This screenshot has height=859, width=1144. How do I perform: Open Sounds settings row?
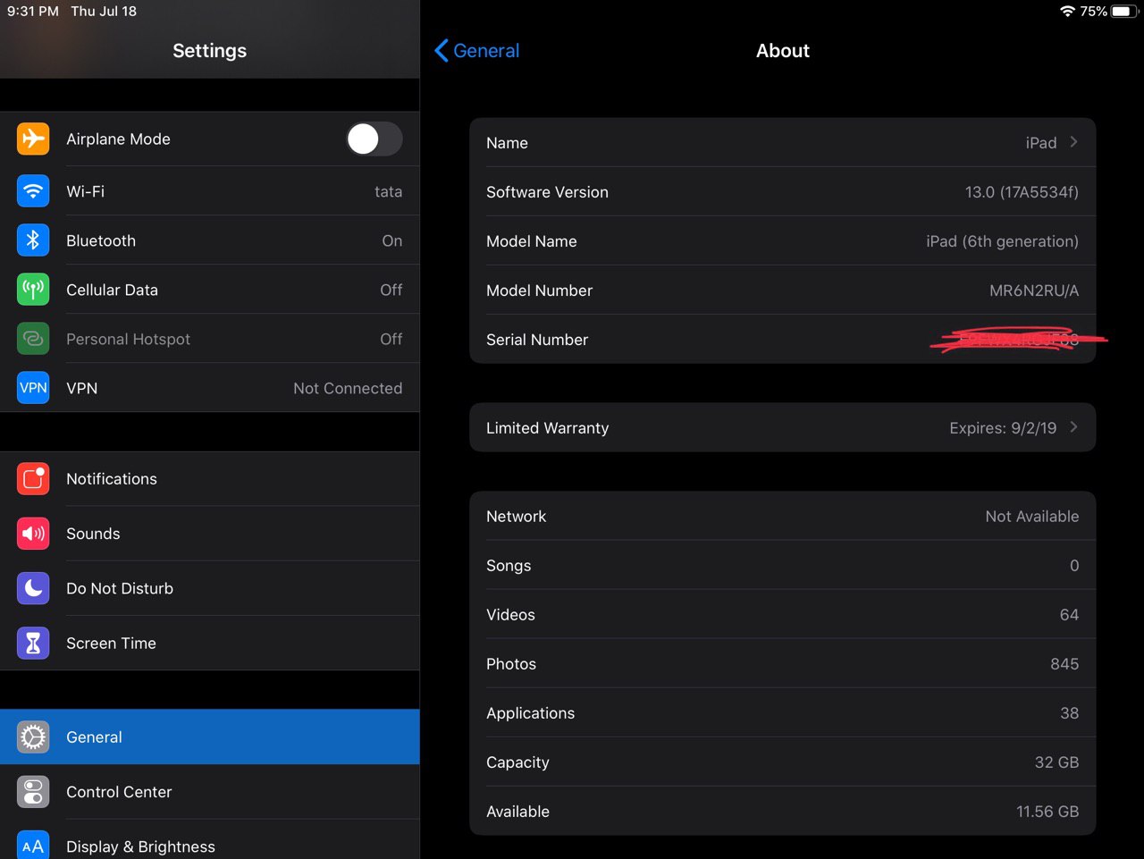click(210, 534)
